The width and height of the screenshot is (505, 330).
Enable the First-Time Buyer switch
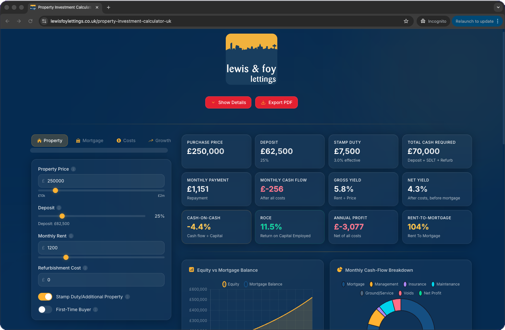point(45,310)
